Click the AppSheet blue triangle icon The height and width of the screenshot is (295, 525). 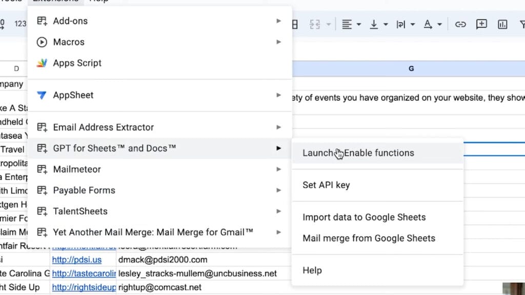point(42,95)
